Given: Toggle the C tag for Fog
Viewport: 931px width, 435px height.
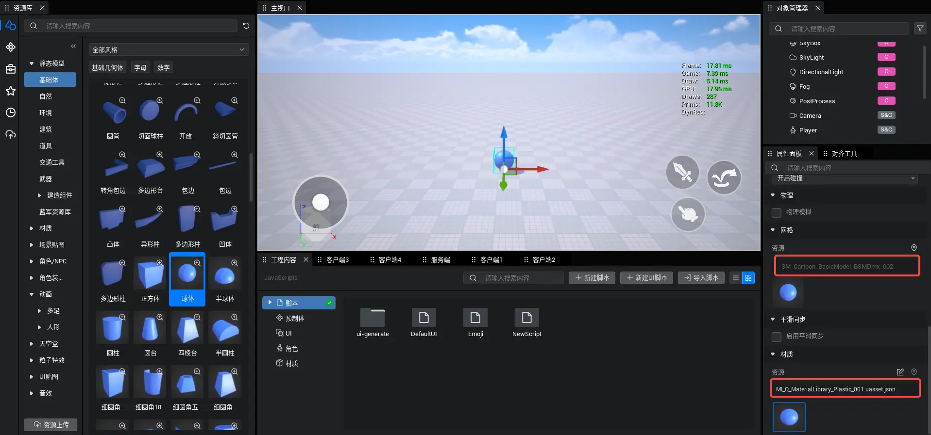Looking at the screenshot, I should point(886,86).
